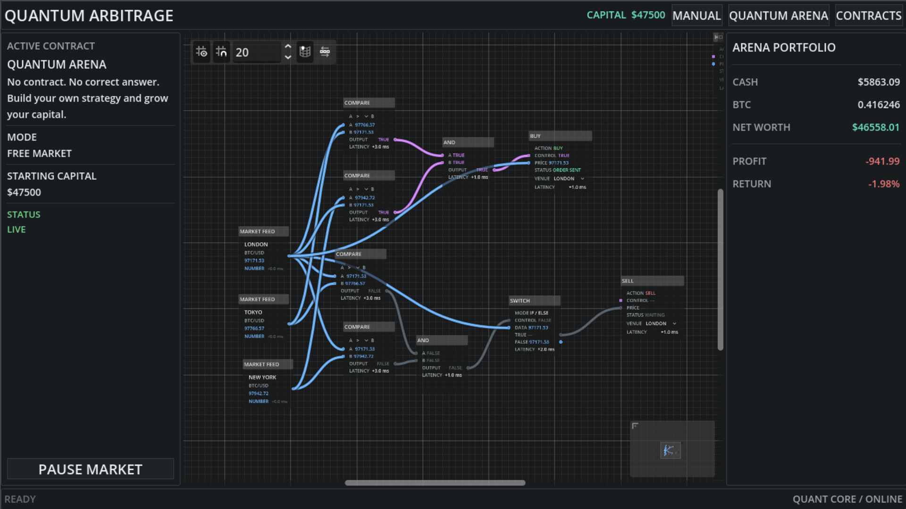Click the auto-arrange nodes icon

point(325,52)
